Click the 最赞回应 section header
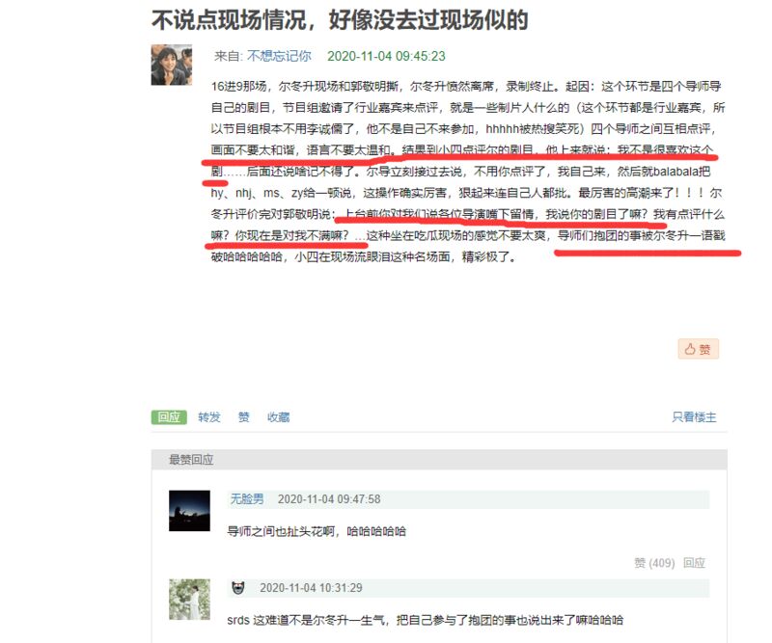 coord(191,460)
